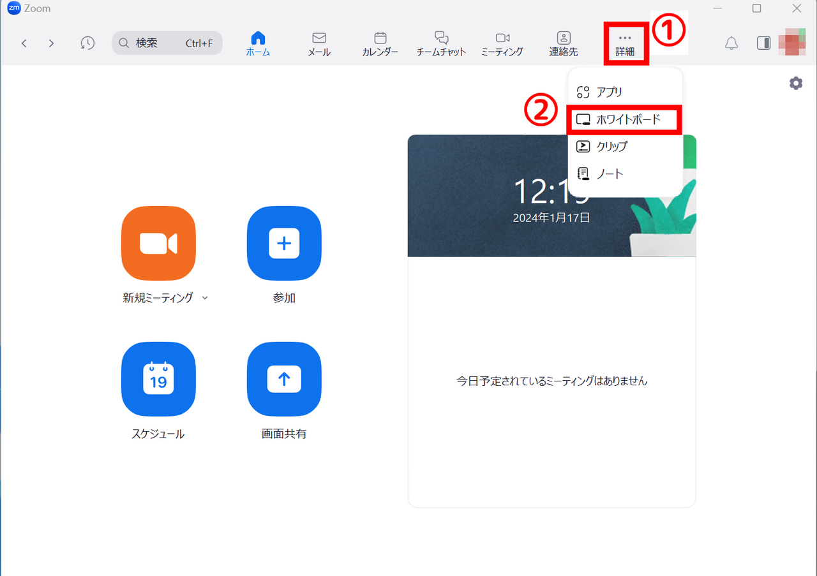Click the 検索 search field
The width and height of the screenshot is (817, 576).
coord(167,43)
